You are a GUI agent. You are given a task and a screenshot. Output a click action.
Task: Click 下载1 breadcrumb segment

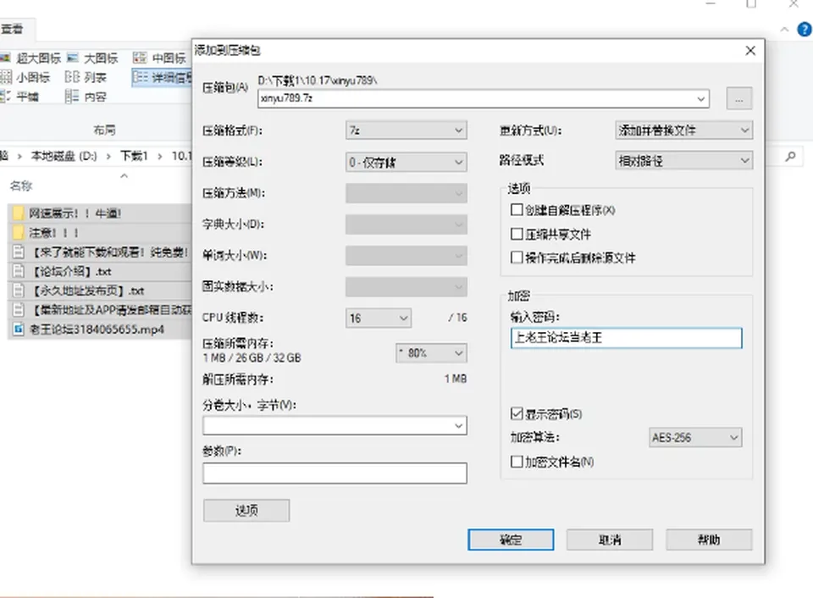point(134,156)
